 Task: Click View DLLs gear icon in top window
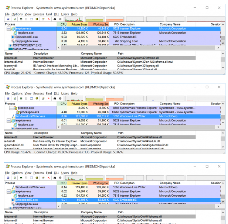[37, 19]
